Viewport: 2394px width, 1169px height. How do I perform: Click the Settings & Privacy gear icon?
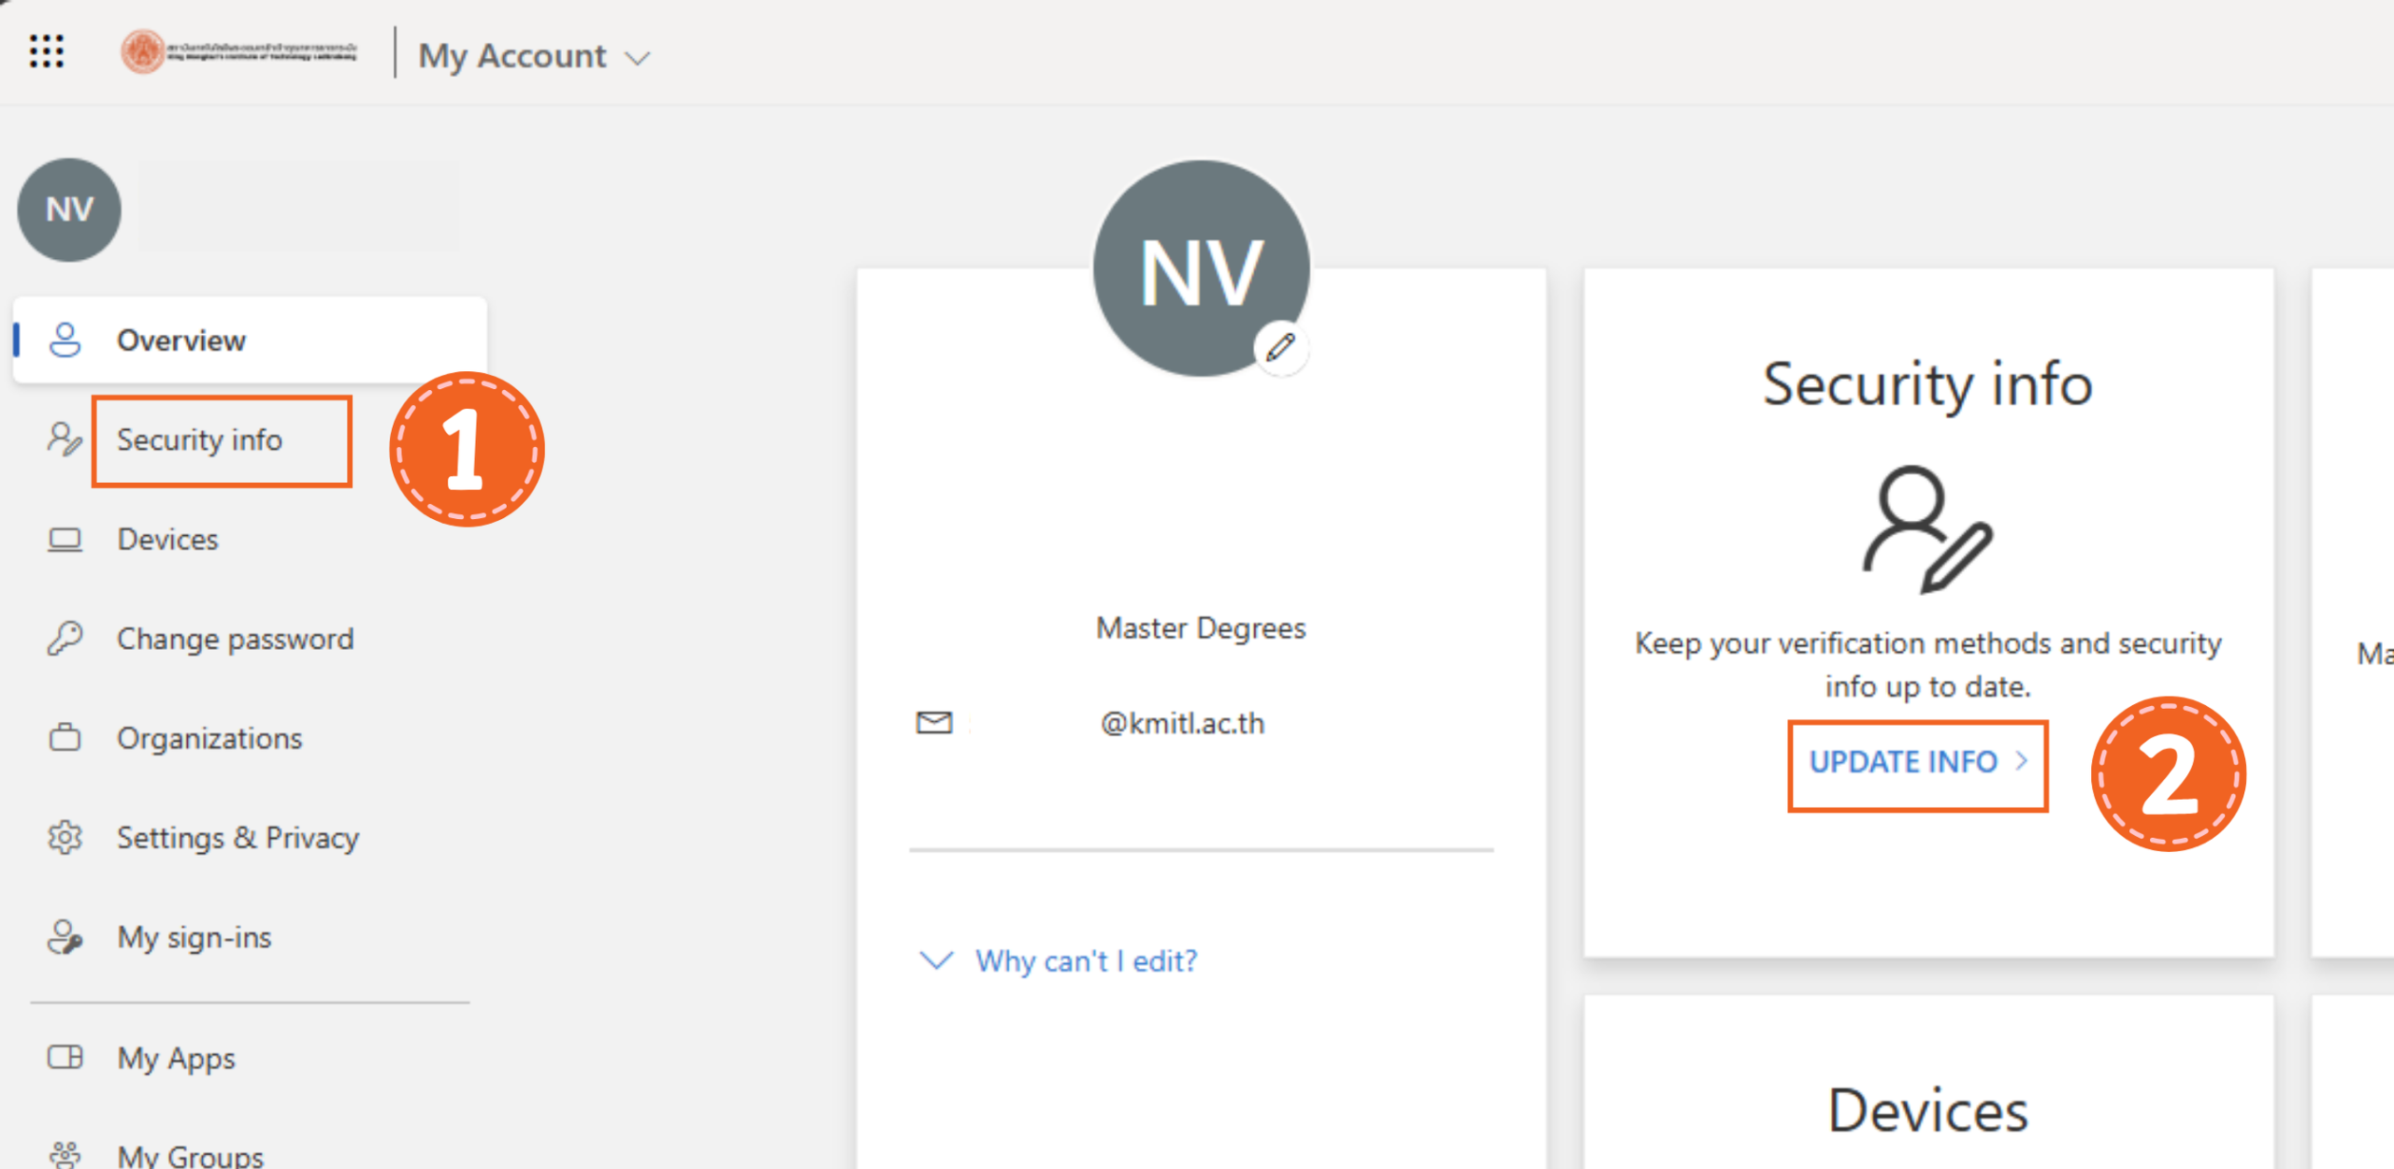[65, 837]
